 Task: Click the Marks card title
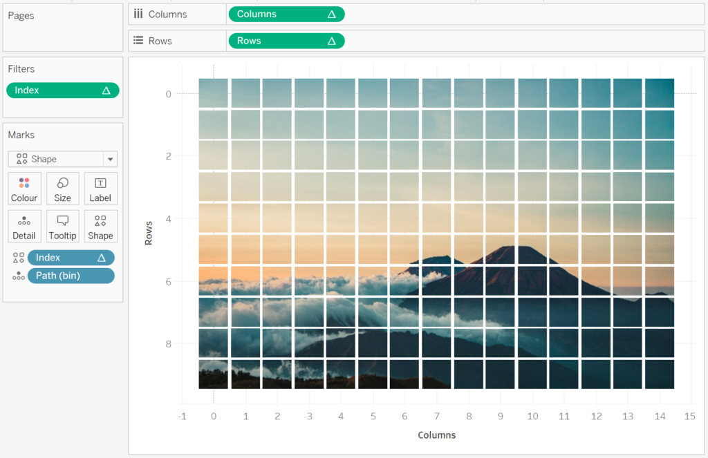pos(21,135)
